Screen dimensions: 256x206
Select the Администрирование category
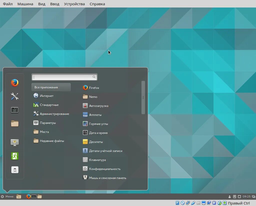click(x=51, y=114)
